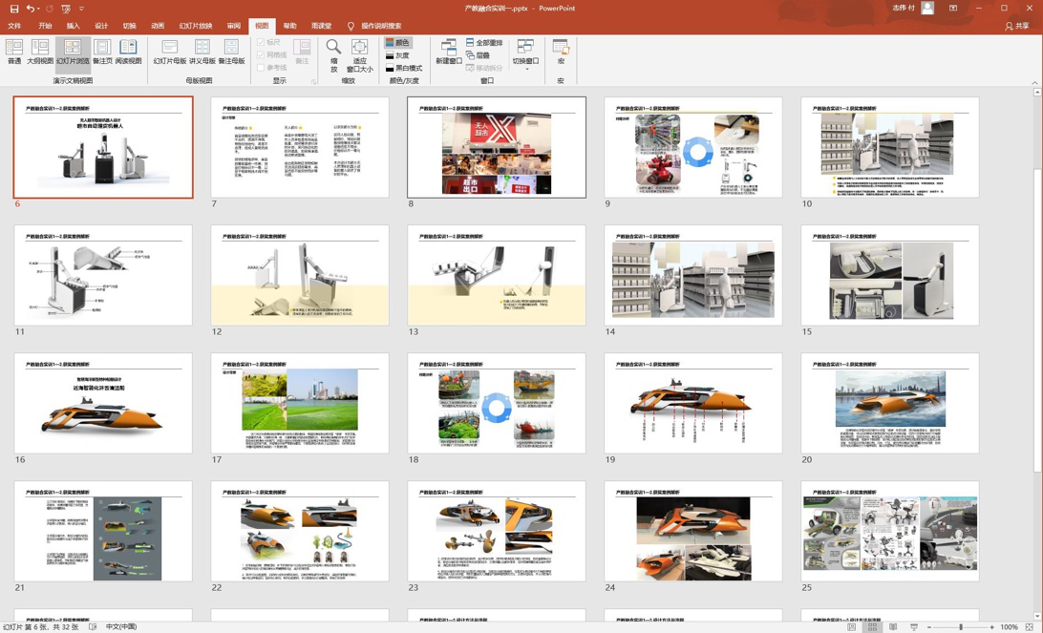Open the Handout Master (讲义母版) view
The height and width of the screenshot is (633, 1043).
202,52
